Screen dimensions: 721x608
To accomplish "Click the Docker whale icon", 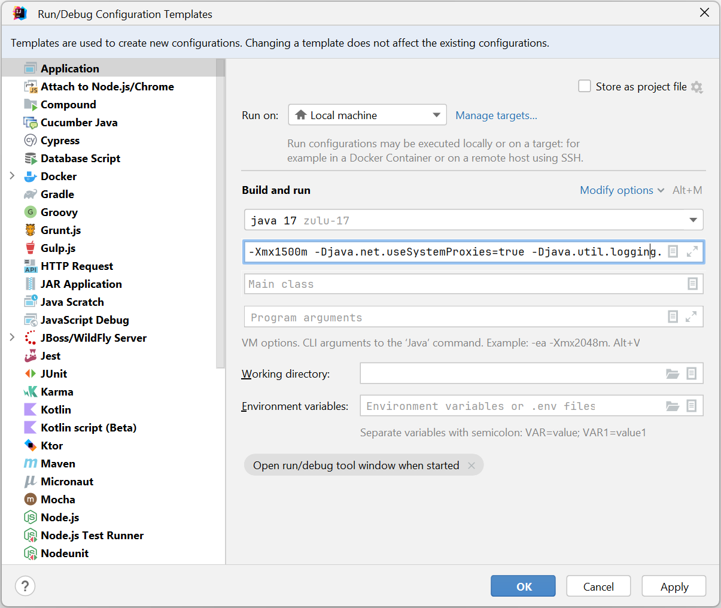I will [31, 177].
